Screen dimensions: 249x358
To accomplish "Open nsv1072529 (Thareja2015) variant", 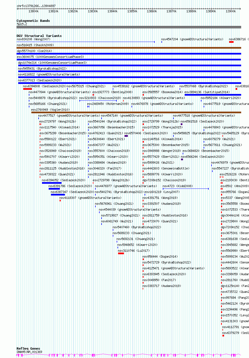I will [x=163, y=127].
